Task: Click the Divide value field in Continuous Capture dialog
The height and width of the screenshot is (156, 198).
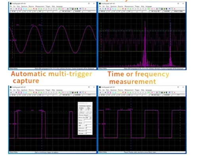Action: [89, 133]
